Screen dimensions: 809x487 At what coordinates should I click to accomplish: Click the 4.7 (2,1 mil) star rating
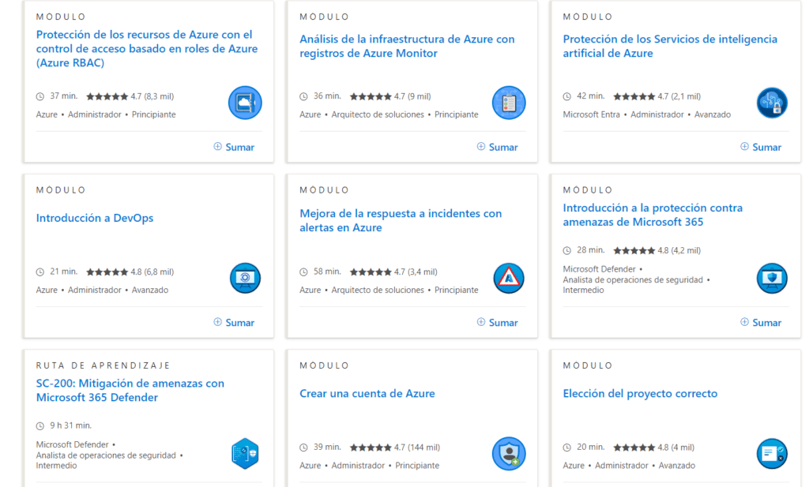pos(657,96)
